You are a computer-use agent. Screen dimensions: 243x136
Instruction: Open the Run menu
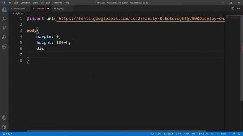click(x=48, y=3)
